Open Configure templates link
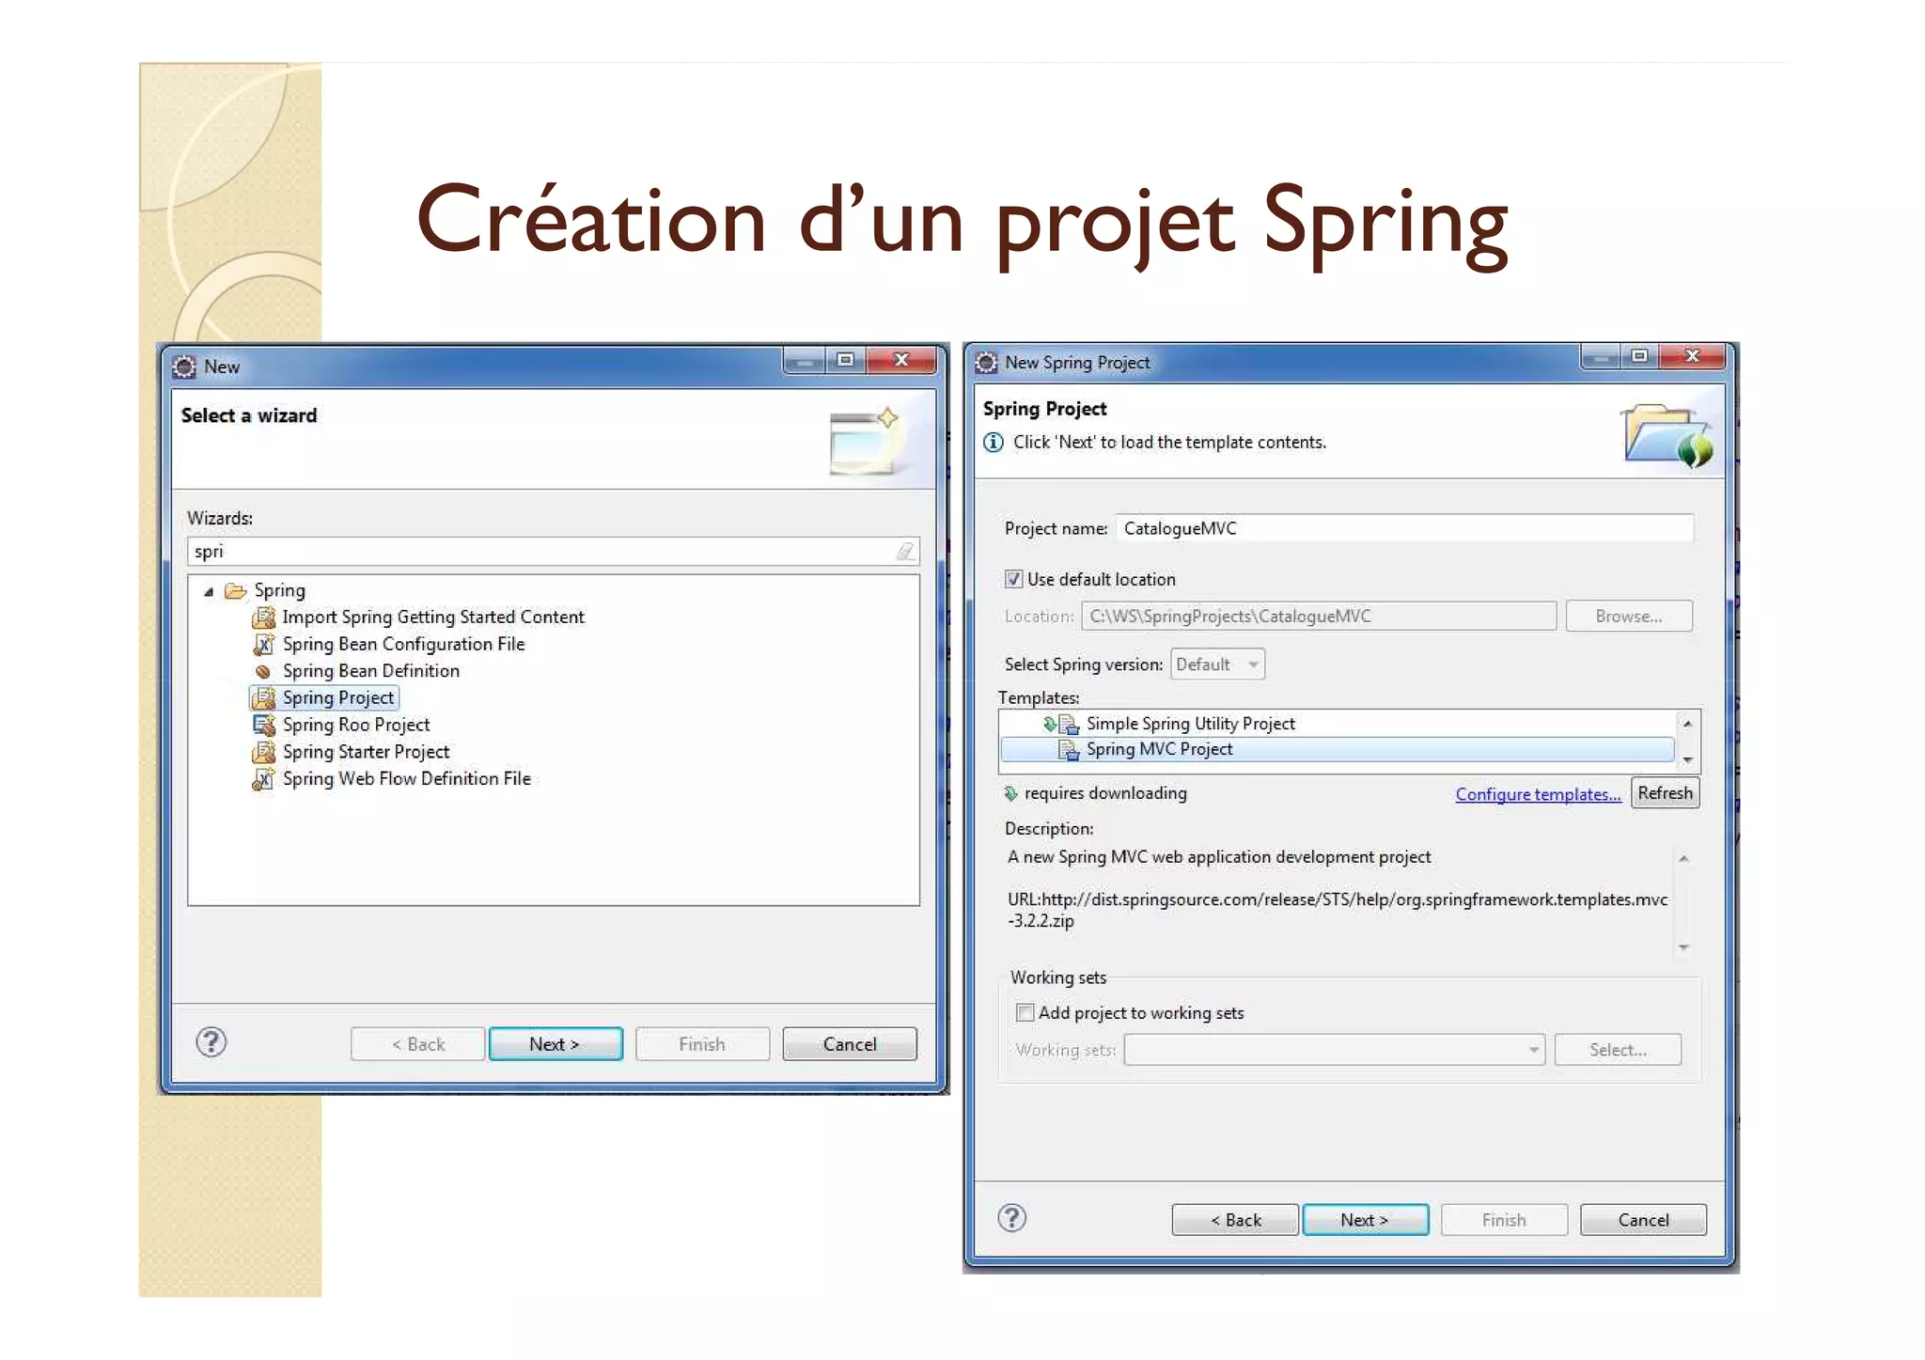 coord(1538,795)
